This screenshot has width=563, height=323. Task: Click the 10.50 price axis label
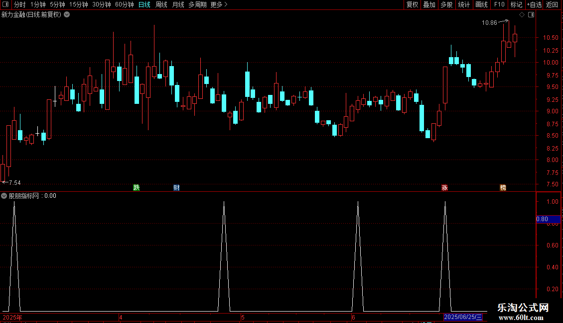click(x=551, y=38)
